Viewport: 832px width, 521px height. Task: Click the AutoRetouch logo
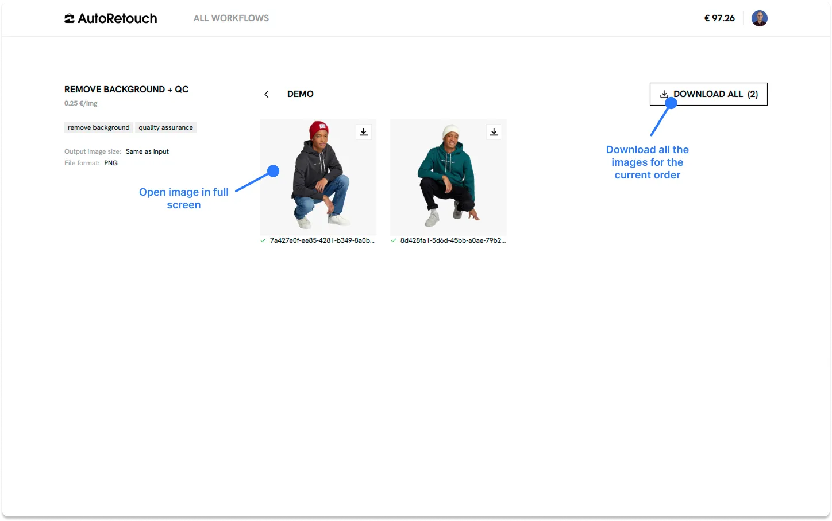click(x=110, y=18)
